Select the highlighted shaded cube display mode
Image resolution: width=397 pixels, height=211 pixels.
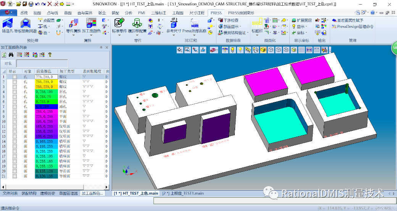point(263,50)
